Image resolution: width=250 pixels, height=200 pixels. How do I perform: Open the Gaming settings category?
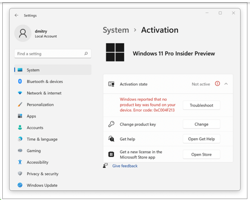click(34, 151)
